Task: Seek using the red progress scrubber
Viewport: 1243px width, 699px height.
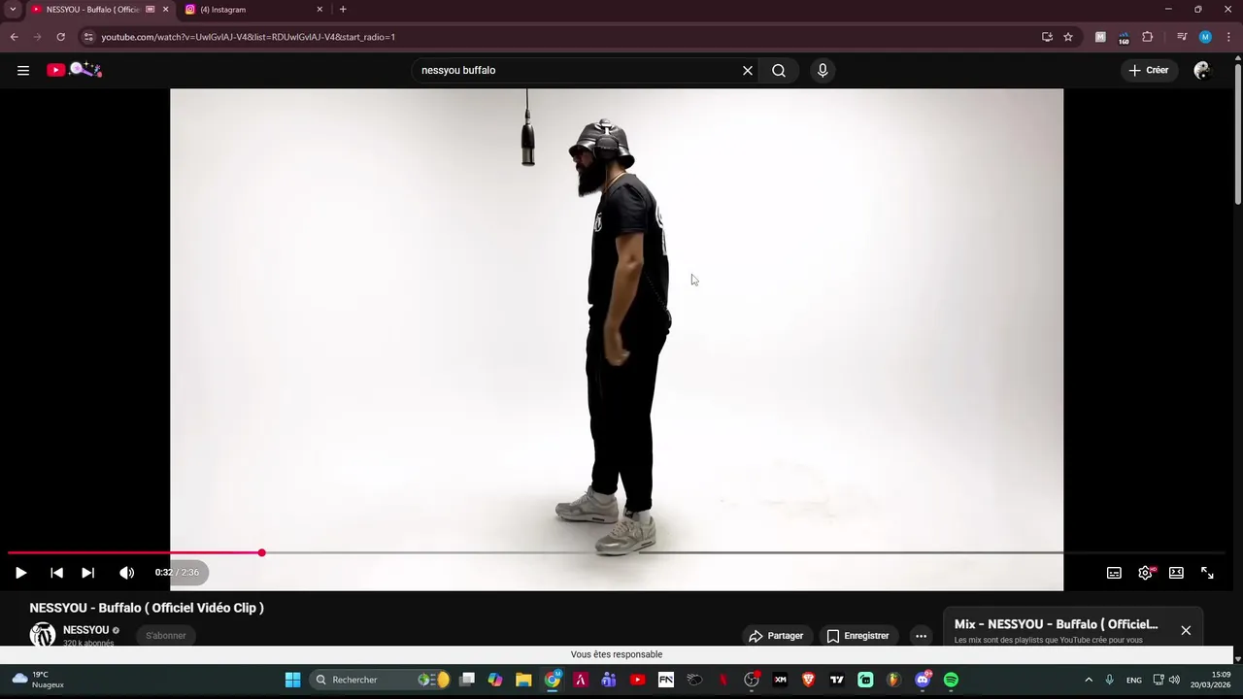Action: [261, 552]
